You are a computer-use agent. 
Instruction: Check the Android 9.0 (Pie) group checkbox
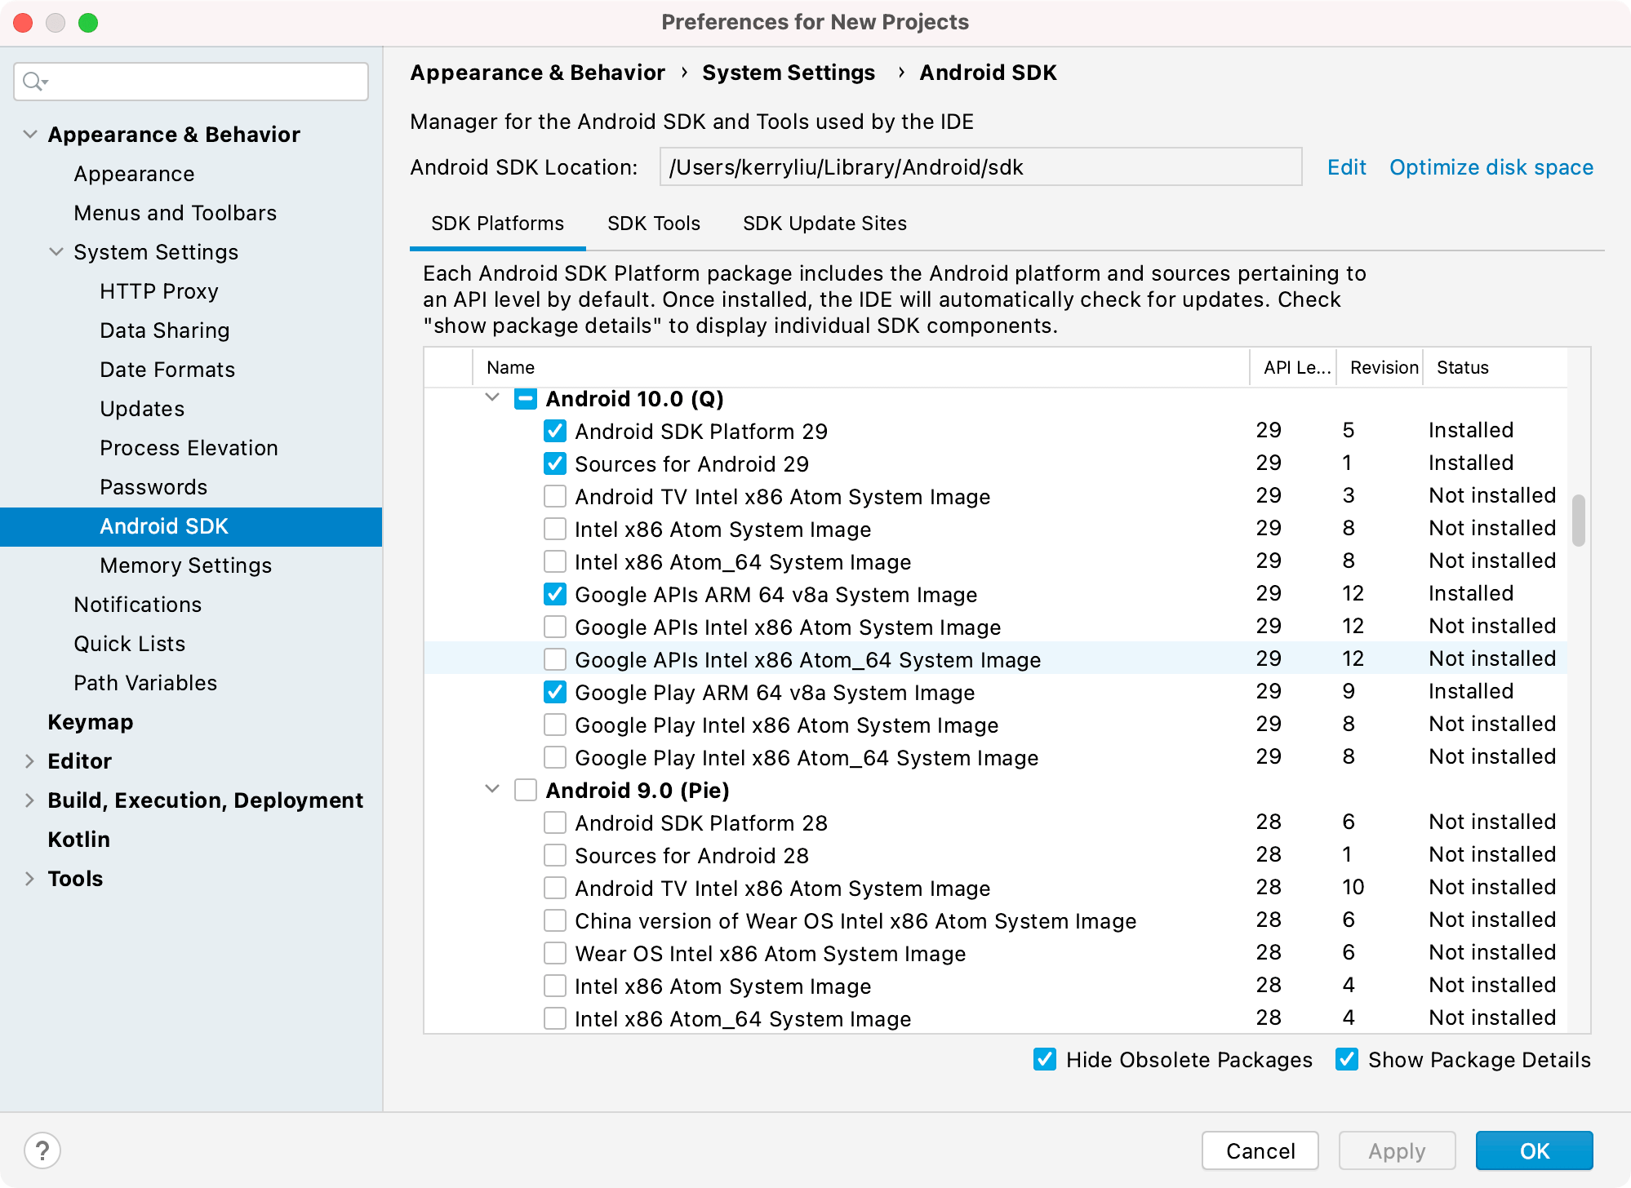(x=526, y=790)
